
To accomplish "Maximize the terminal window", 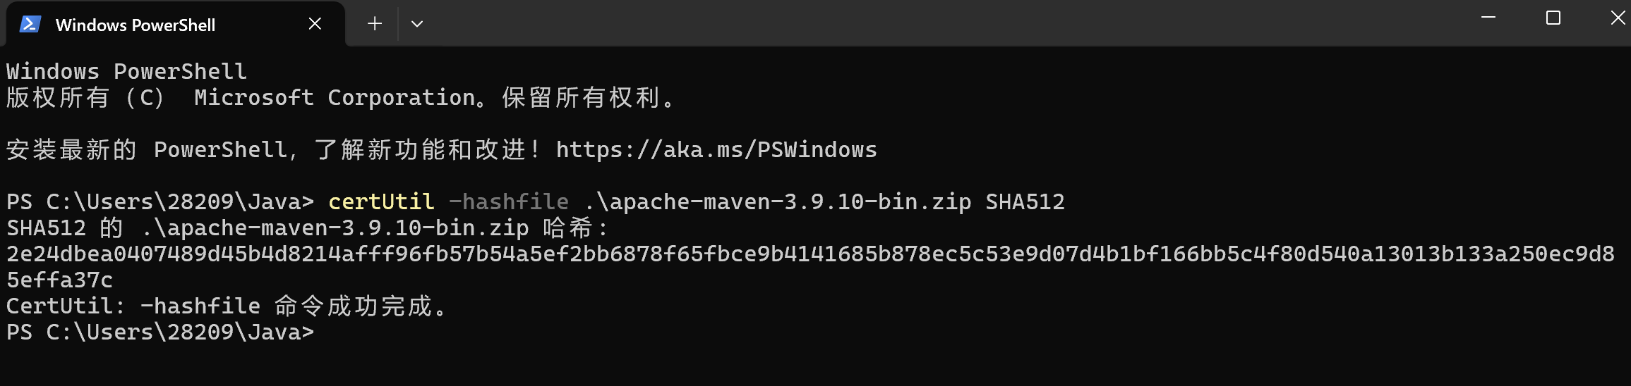I will (x=1553, y=18).
